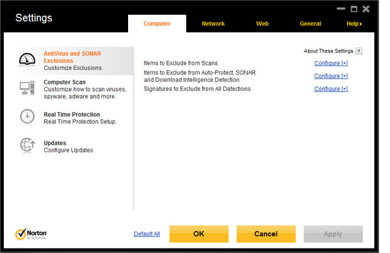Confirm settings with the OK button
The width and height of the screenshot is (390, 253).
199,234
